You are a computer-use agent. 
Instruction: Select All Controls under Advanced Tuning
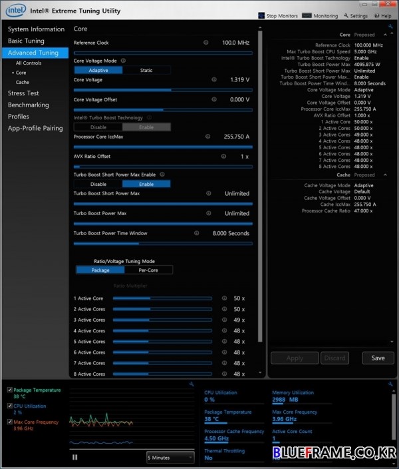(x=29, y=63)
